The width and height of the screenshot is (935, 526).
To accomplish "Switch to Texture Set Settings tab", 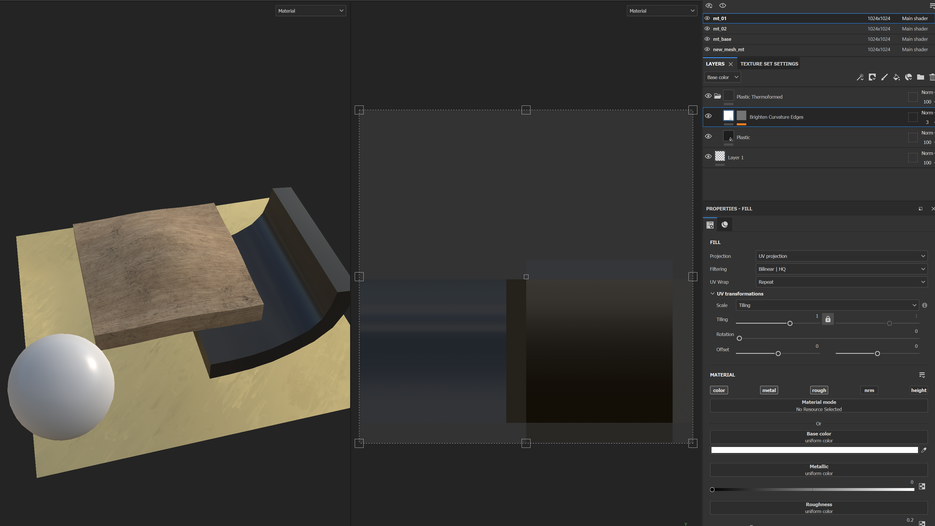I will (769, 64).
